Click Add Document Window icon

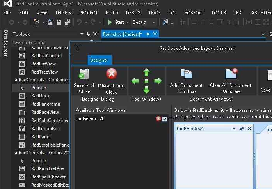187,74
